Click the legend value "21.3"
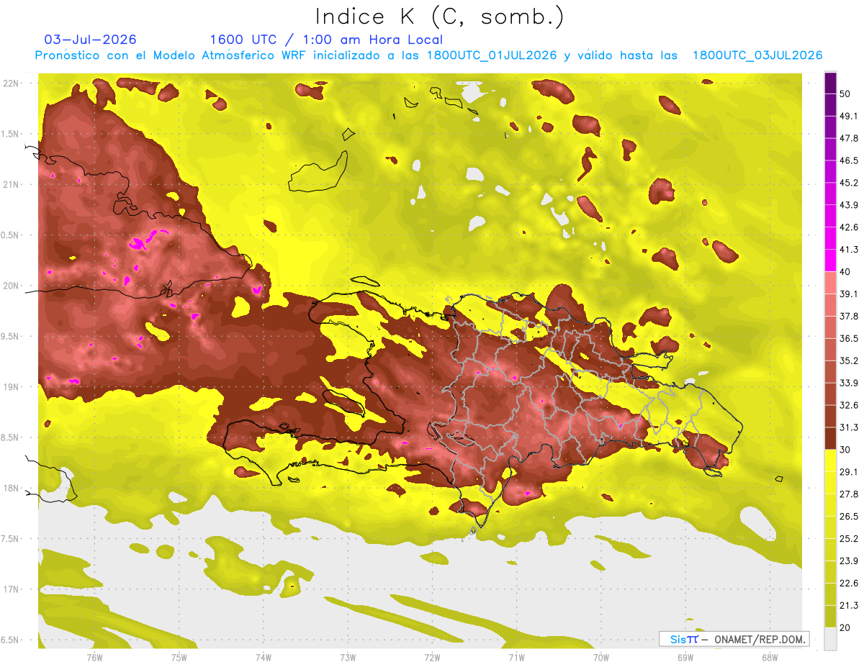The image size is (864, 667). 849,605
